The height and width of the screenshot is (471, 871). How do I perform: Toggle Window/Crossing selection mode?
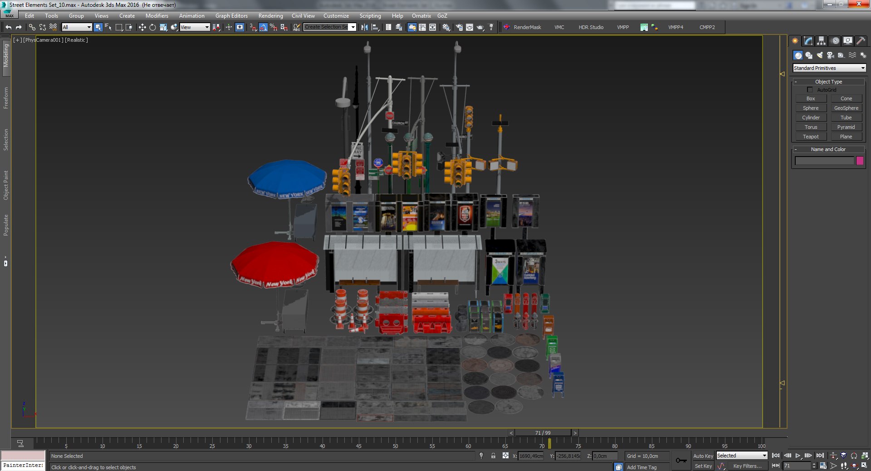click(x=129, y=27)
